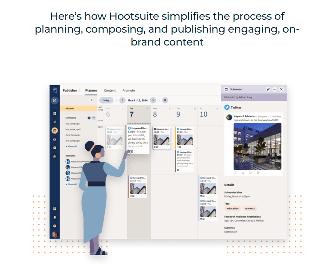Image resolution: width=329 pixels, height=264 pixels.
Task: Open the help question mark icon
Action: pyautogui.click(x=55, y=226)
